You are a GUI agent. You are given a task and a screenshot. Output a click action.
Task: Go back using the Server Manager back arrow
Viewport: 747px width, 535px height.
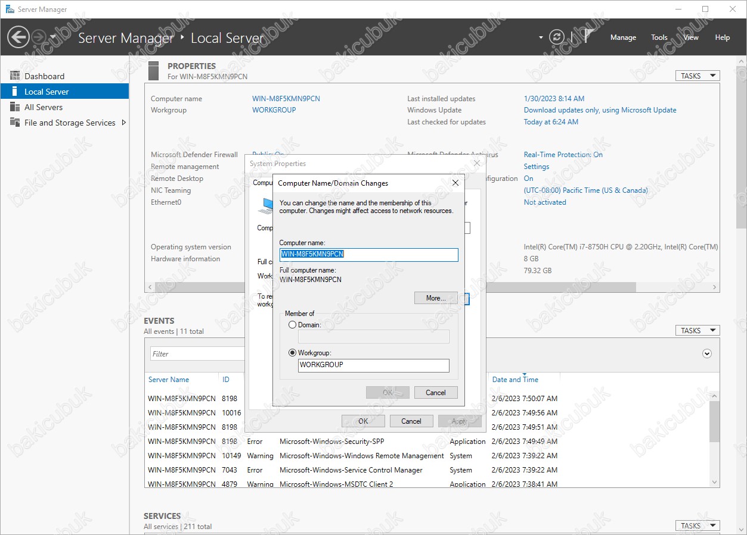(18, 37)
